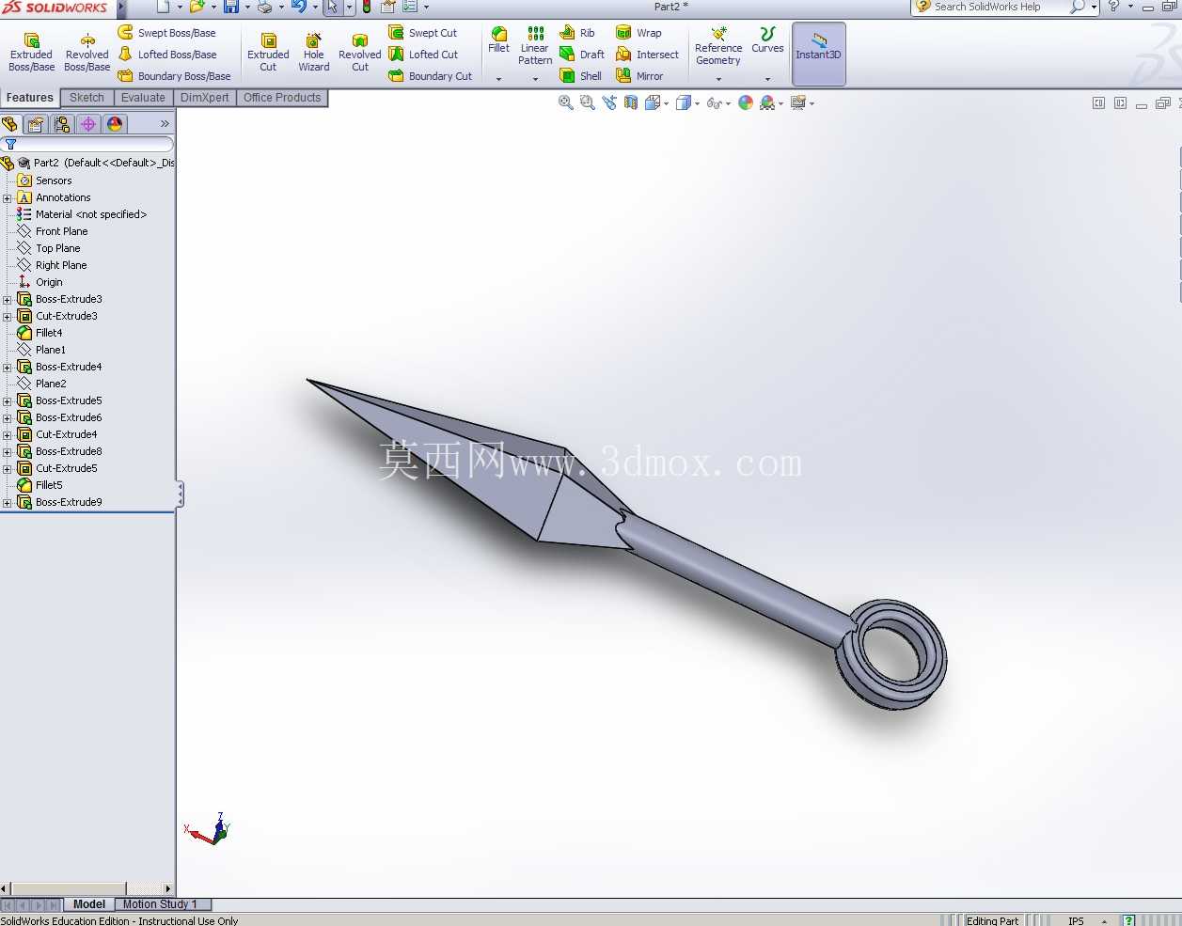Expand the Cut-Extrude3 feature node

8,317
